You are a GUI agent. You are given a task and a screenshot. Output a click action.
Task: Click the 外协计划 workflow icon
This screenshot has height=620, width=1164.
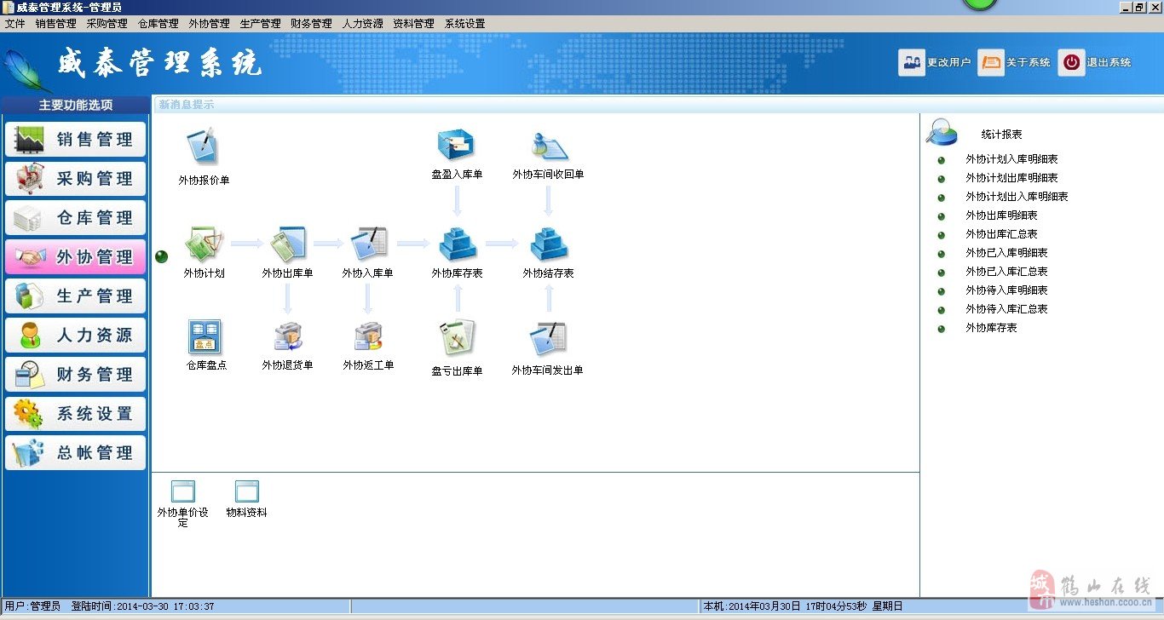204,245
